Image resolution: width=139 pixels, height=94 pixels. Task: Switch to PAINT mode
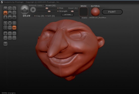coord(112,12)
